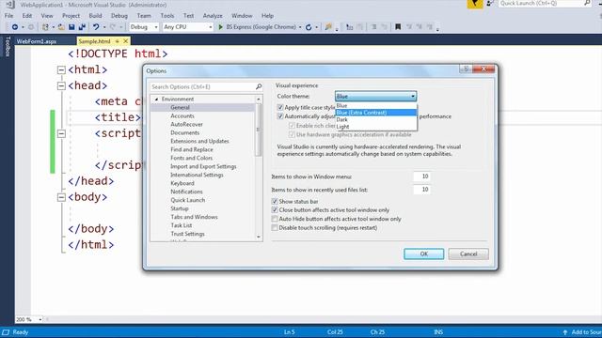Click the Cancel button

pos(468,253)
